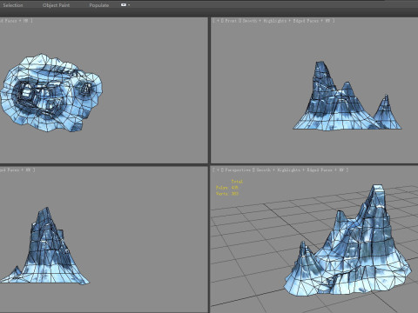The height and width of the screenshot is (313, 418).
Task: Open the Populate ribbon tab
Action: click(x=99, y=5)
